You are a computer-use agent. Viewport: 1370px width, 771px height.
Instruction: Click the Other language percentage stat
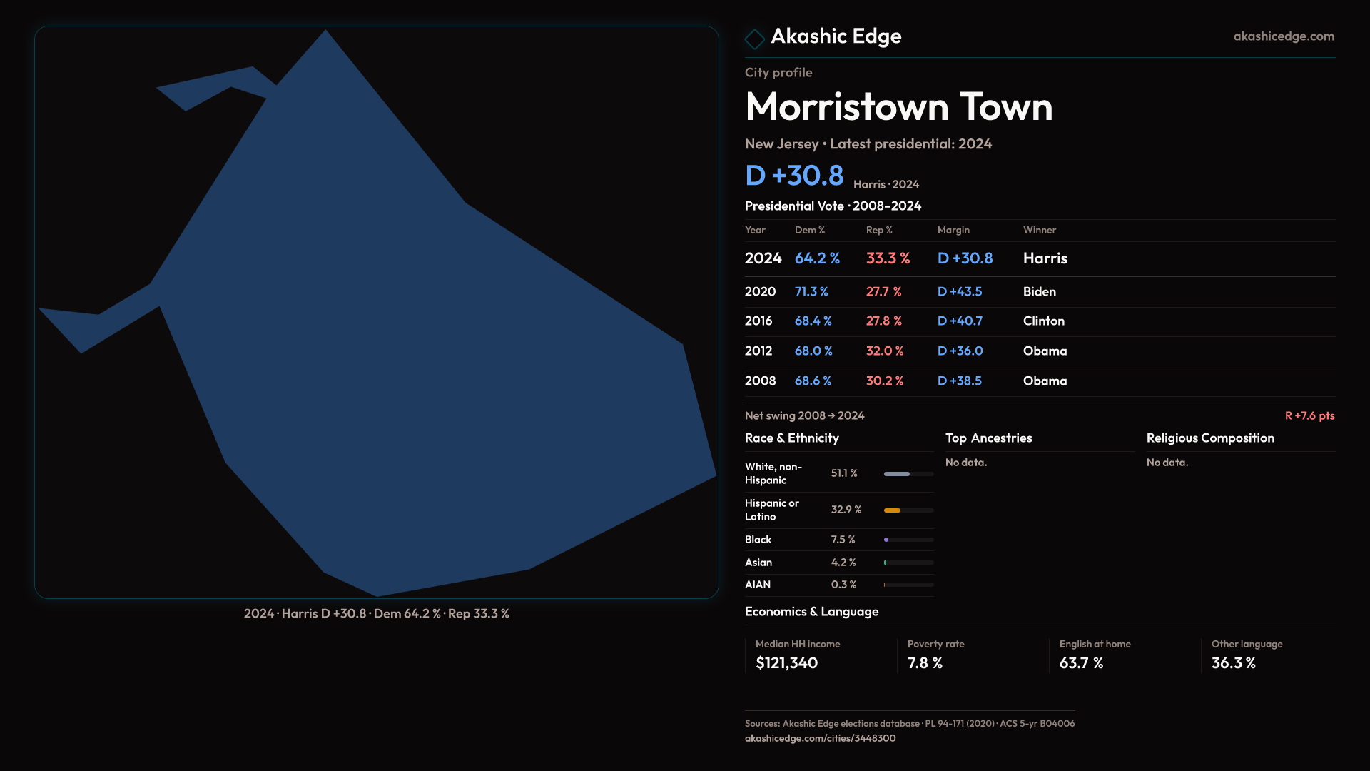(1234, 663)
